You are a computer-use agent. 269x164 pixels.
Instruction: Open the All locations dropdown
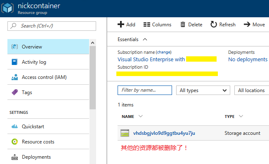252,90
